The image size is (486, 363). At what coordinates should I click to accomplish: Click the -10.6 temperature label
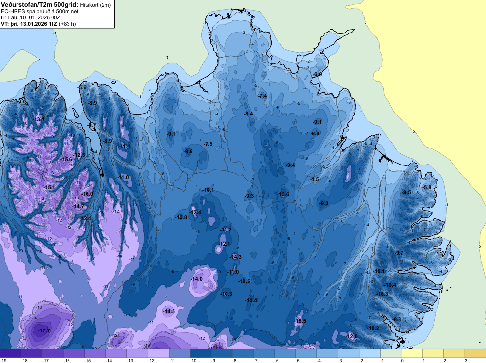283,194
